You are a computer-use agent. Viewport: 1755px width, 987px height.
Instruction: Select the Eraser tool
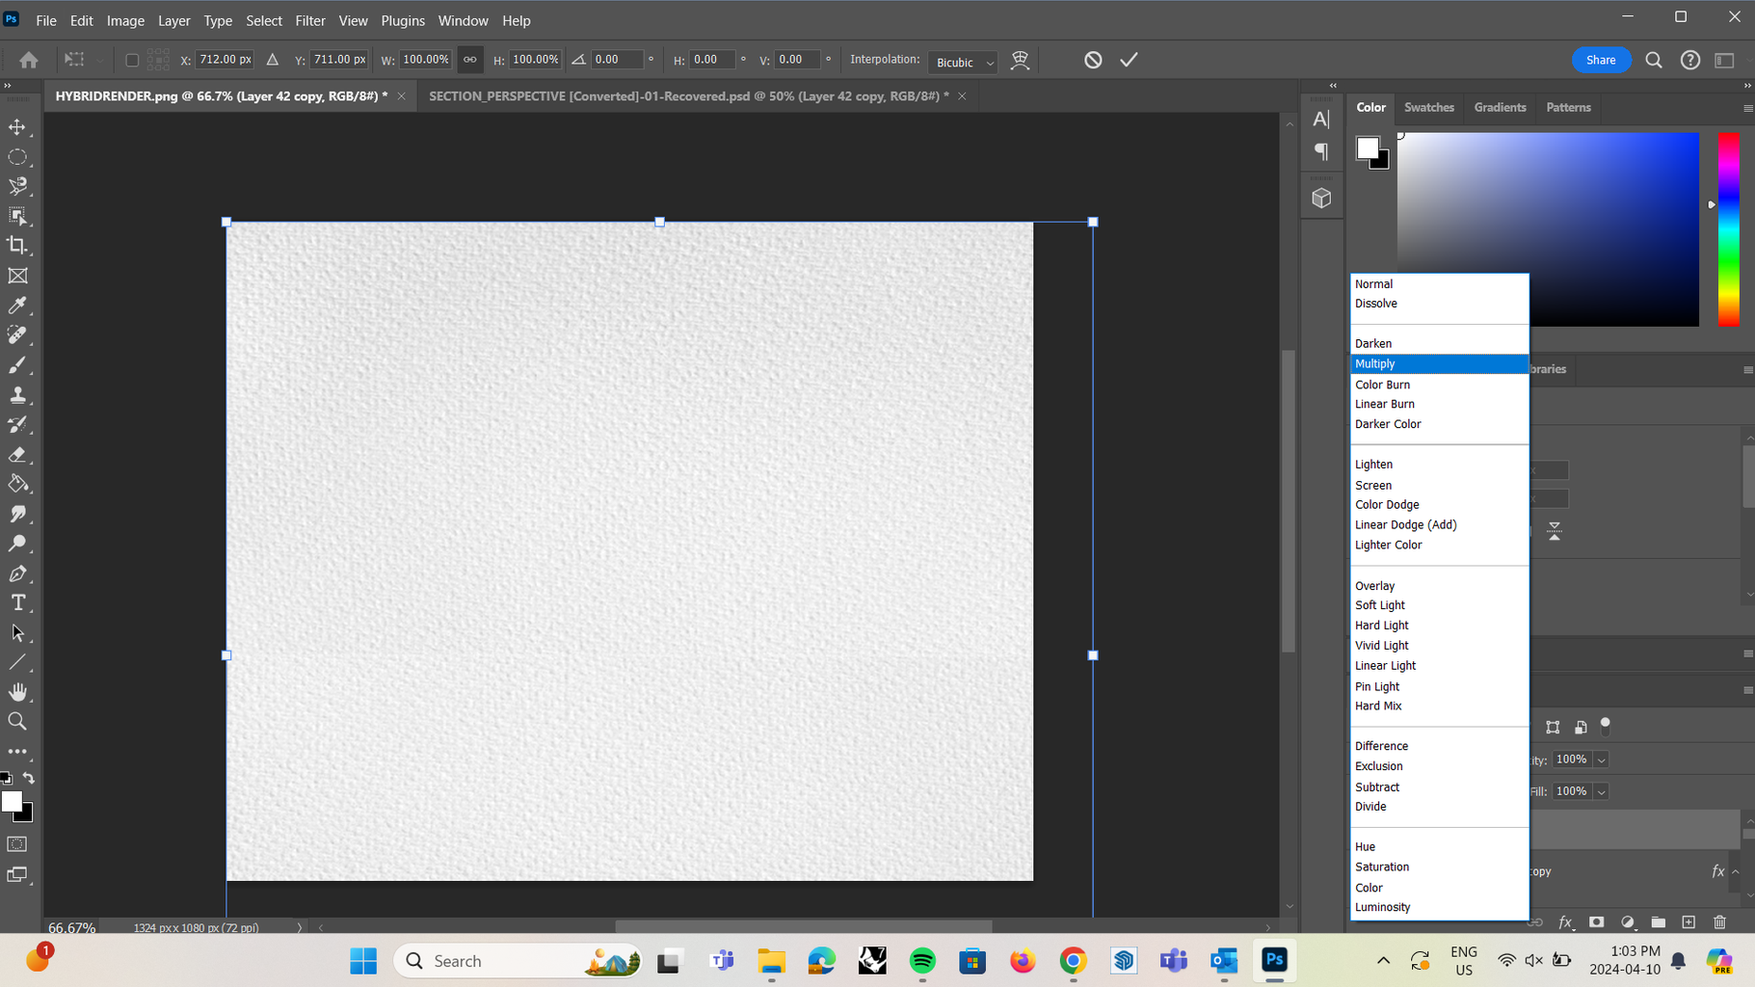(18, 454)
